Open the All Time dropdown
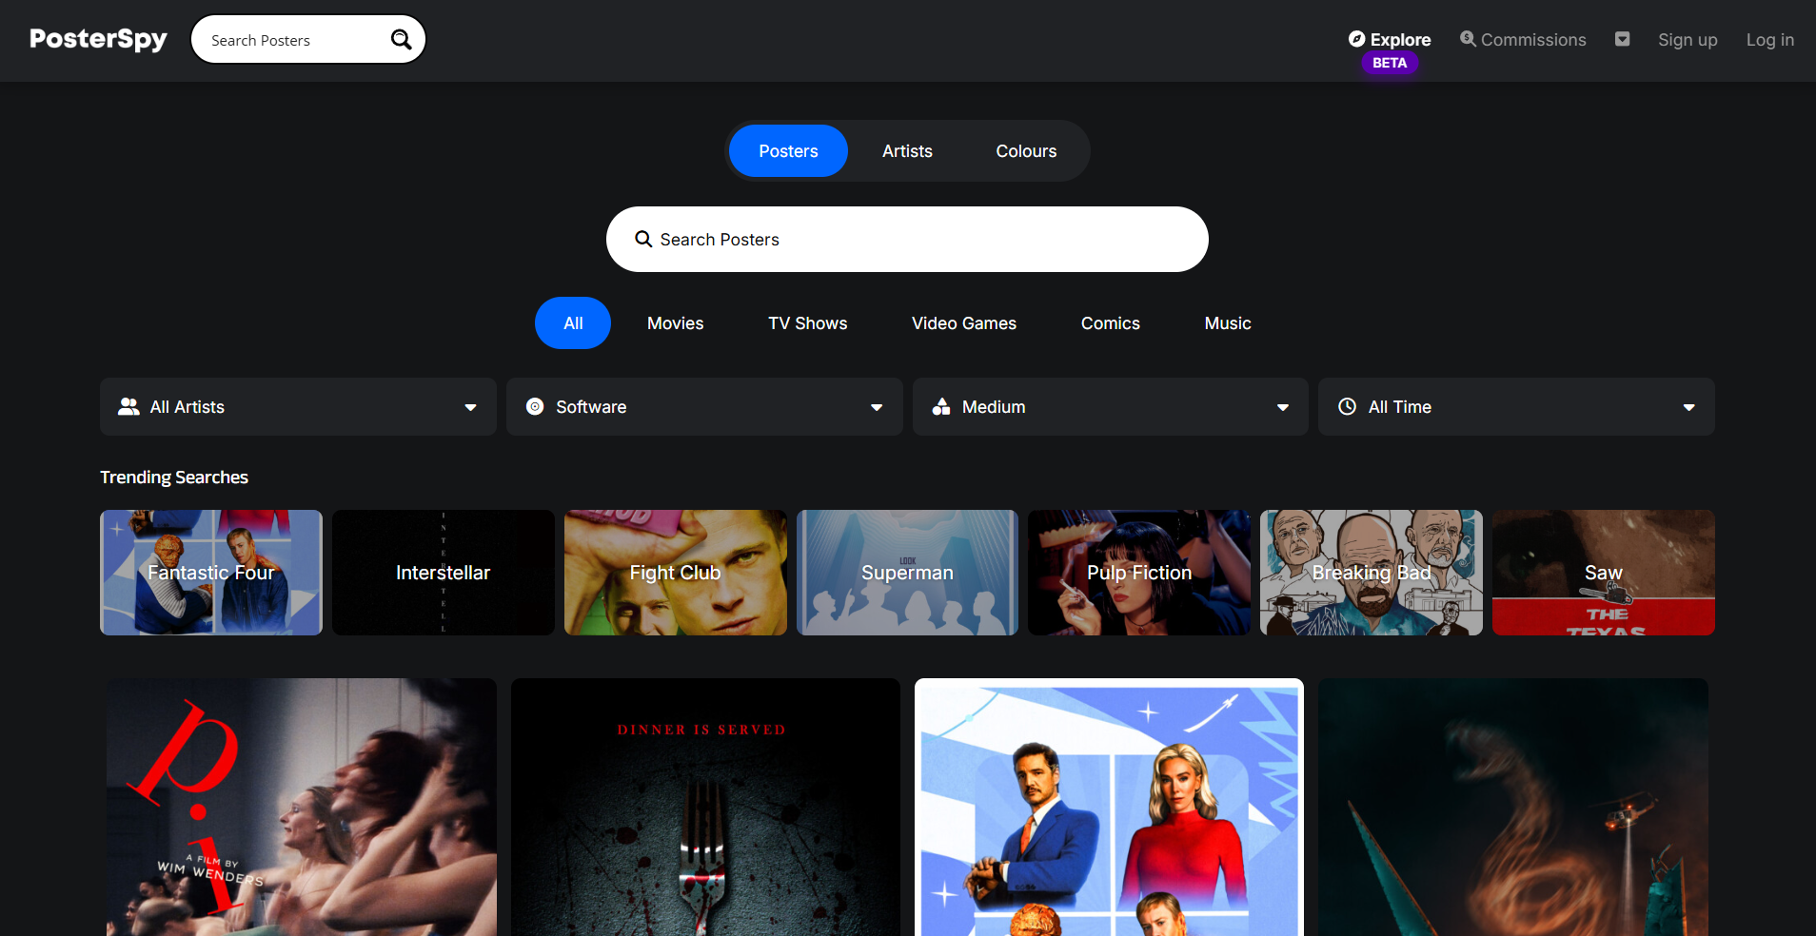The height and width of the screenshot is (936, 1816). 1516,407
